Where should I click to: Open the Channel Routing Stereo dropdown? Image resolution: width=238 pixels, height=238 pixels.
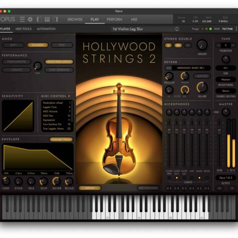[225, 91]
